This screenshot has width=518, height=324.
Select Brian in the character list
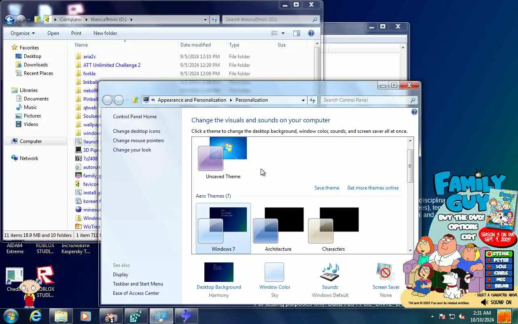pos(499,287)
